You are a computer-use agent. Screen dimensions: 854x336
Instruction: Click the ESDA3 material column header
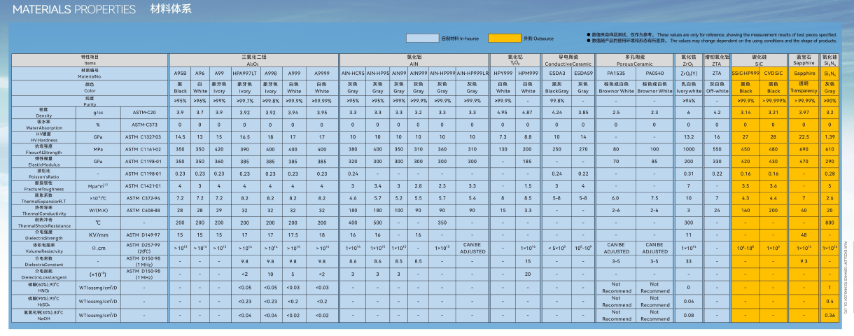[x=557, y=73]
